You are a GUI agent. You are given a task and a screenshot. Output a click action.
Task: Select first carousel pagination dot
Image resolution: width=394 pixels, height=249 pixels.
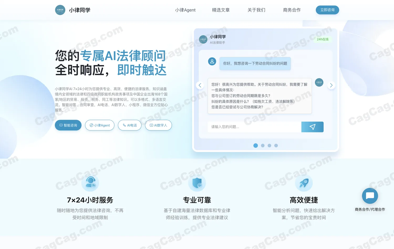tap(256, 145)
